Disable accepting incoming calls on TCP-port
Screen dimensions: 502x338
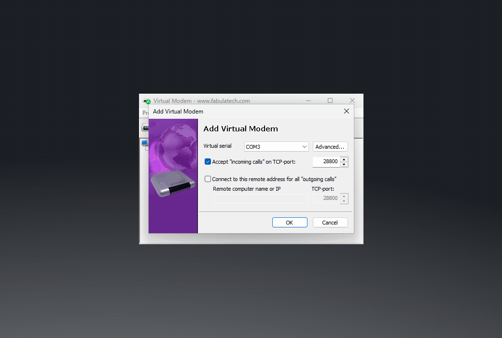[x=208, y=162]
